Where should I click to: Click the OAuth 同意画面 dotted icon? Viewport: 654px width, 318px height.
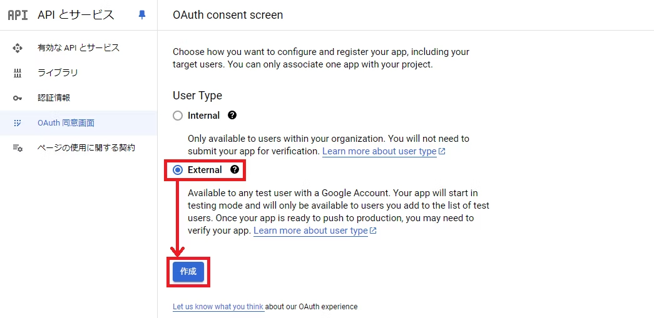pyautogui.click(x=17, y=123)
